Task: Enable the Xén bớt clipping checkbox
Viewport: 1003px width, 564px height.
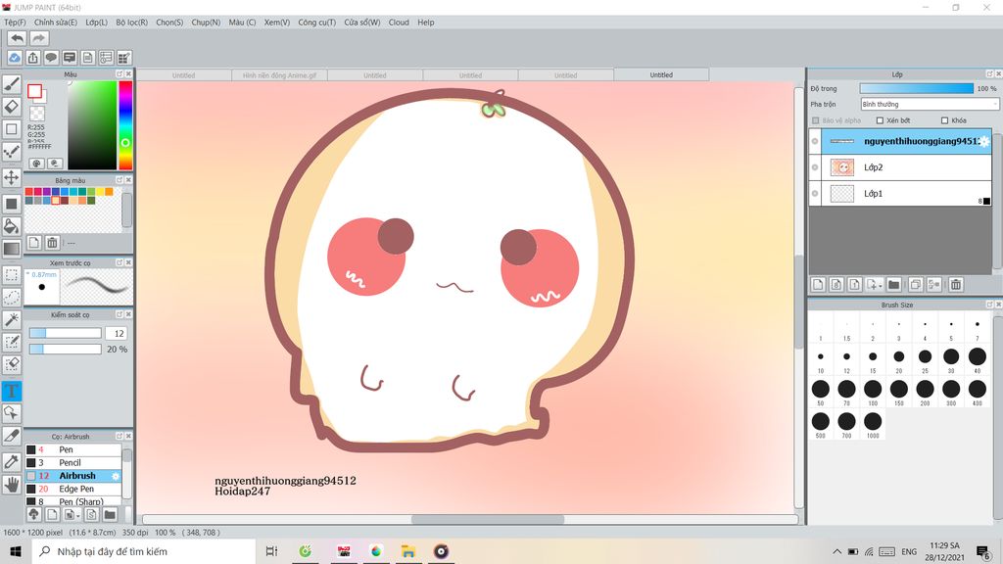Action: [x=880, y=120]
